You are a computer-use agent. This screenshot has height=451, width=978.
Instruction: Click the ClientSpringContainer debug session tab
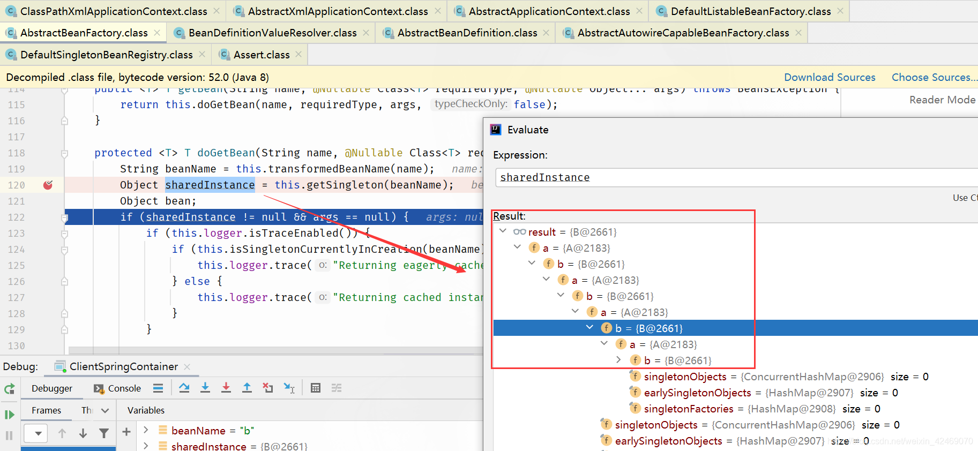(123, 366)
